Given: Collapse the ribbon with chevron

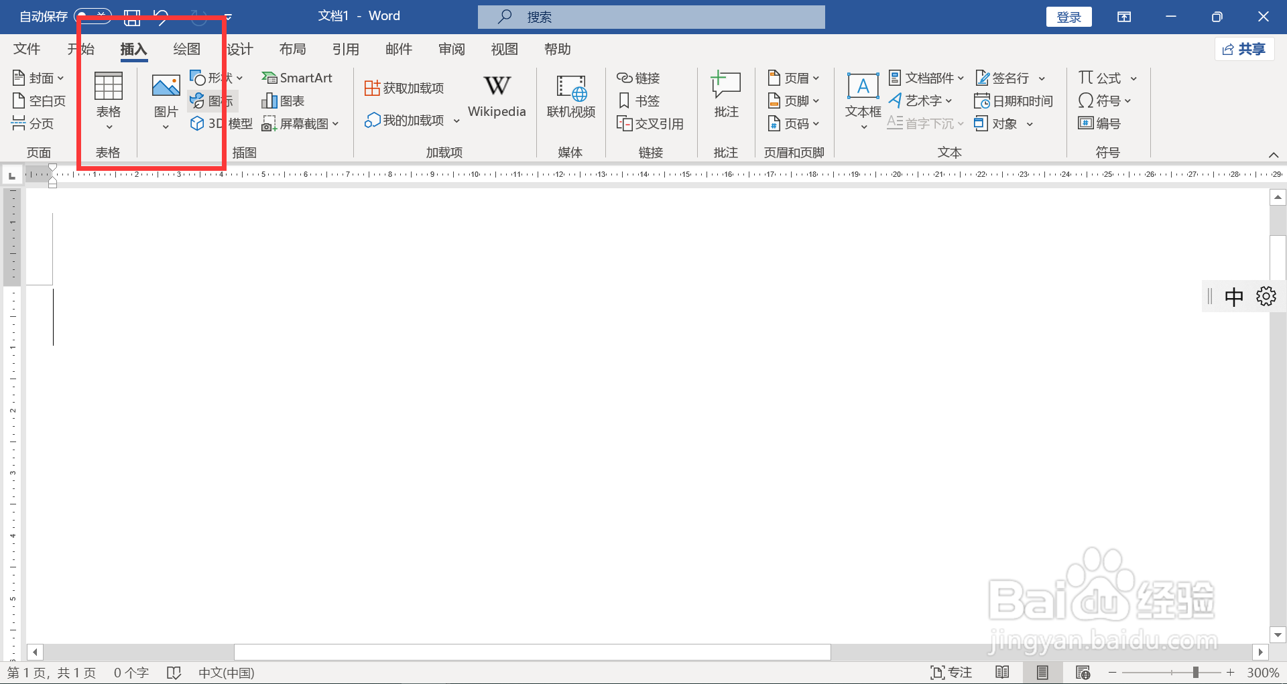Looking at the screenshot, I should tap(1274, 155).
